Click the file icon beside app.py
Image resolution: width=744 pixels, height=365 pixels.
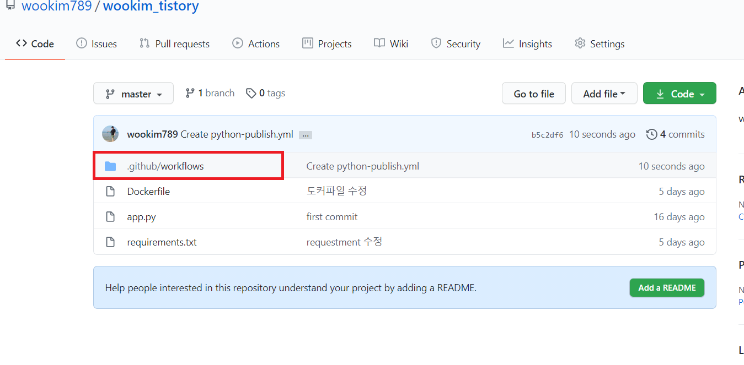110,217
